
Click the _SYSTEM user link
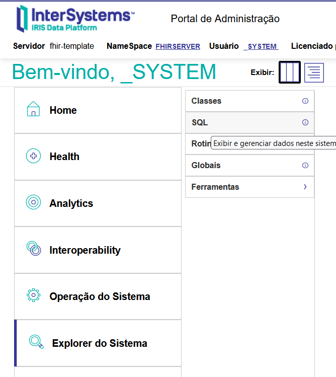coord(261,46)
